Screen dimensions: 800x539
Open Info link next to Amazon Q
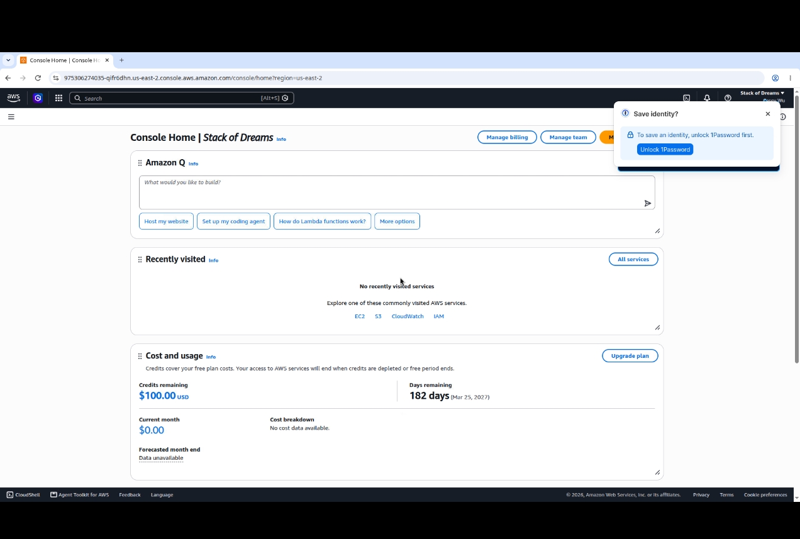pos(193,164)
